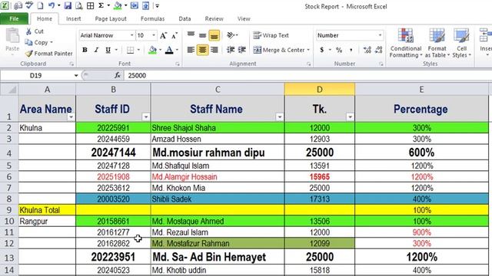Click the Format Painter brush
Screen dimensions: 492x276
click(x=29, y=54)
